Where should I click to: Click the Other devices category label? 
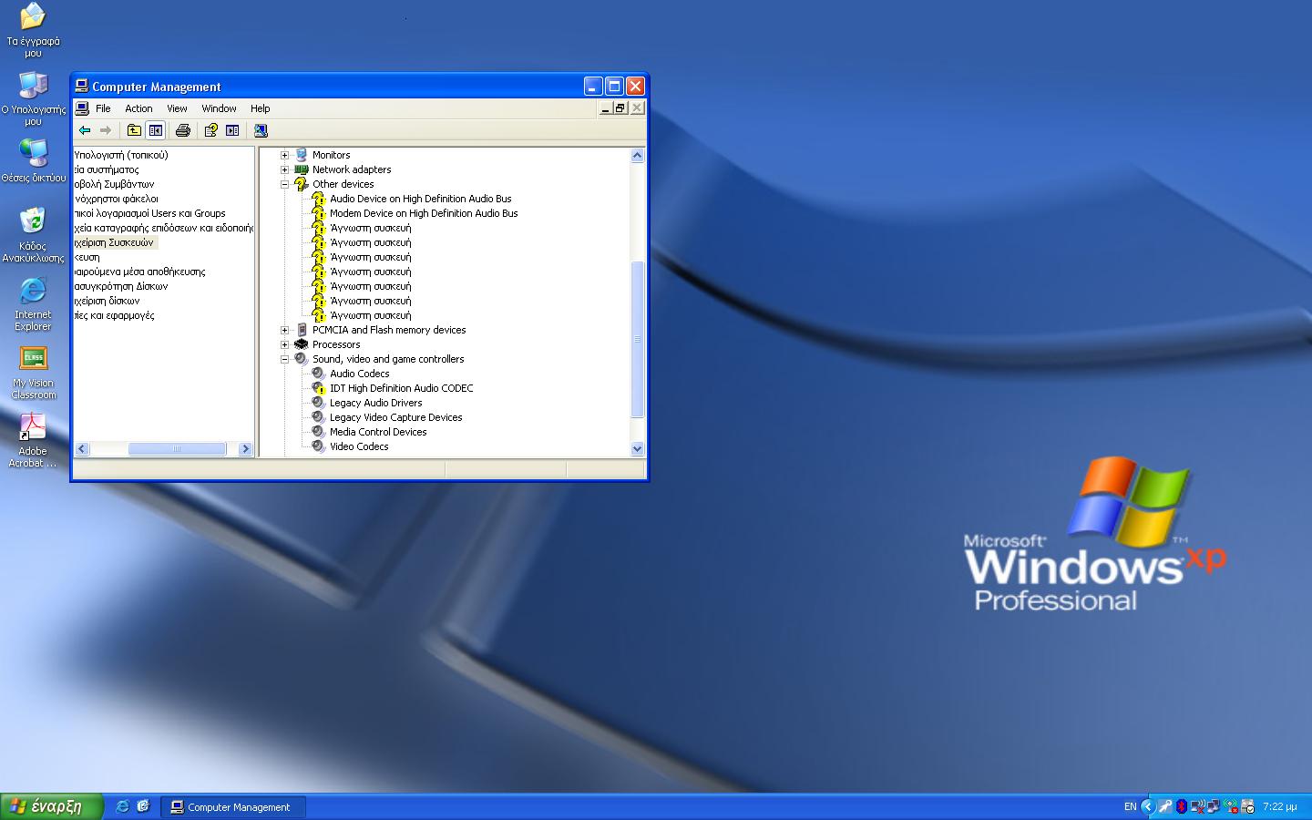(x=343, y=184)
